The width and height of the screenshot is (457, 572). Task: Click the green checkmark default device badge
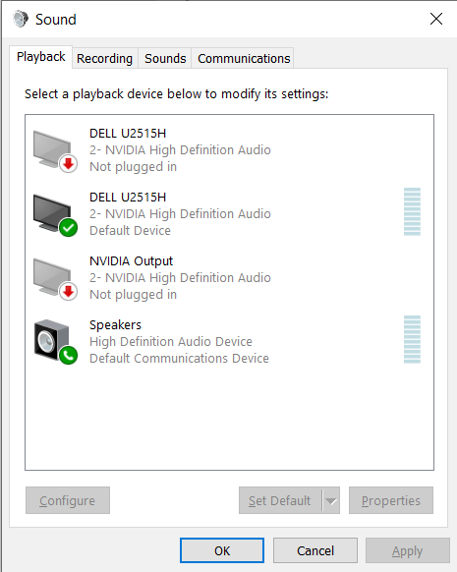pos(68,228)
